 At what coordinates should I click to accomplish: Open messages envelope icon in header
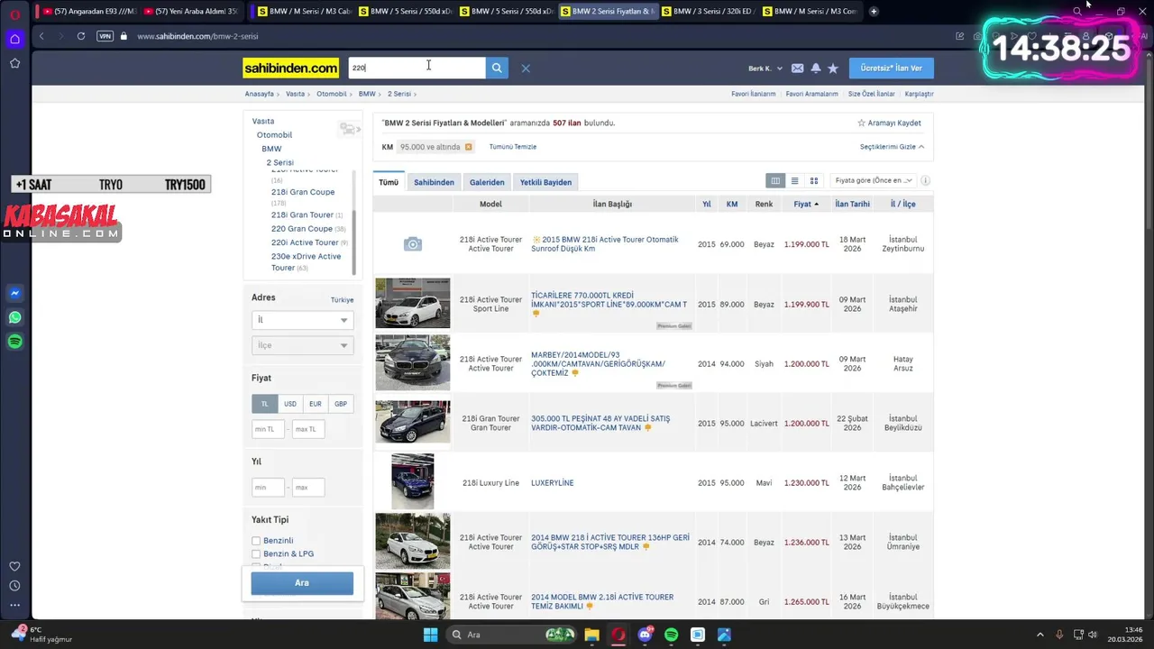pos(797,69)
